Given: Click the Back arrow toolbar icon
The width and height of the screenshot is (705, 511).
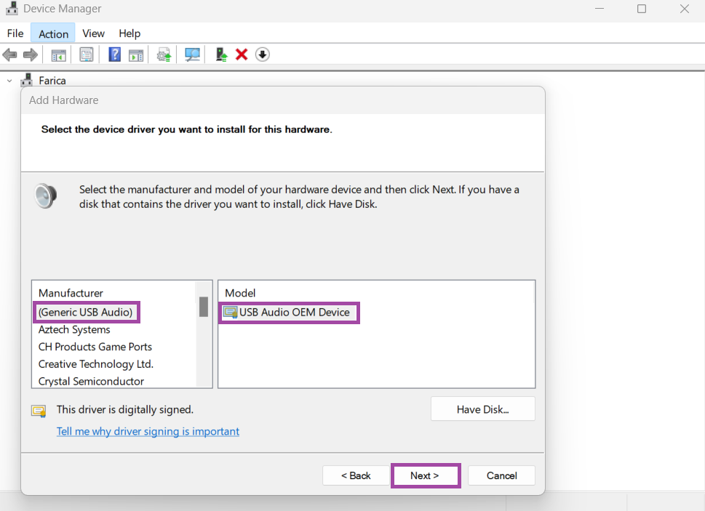Looking at the screenshot, I should click(x=9, y=55).
